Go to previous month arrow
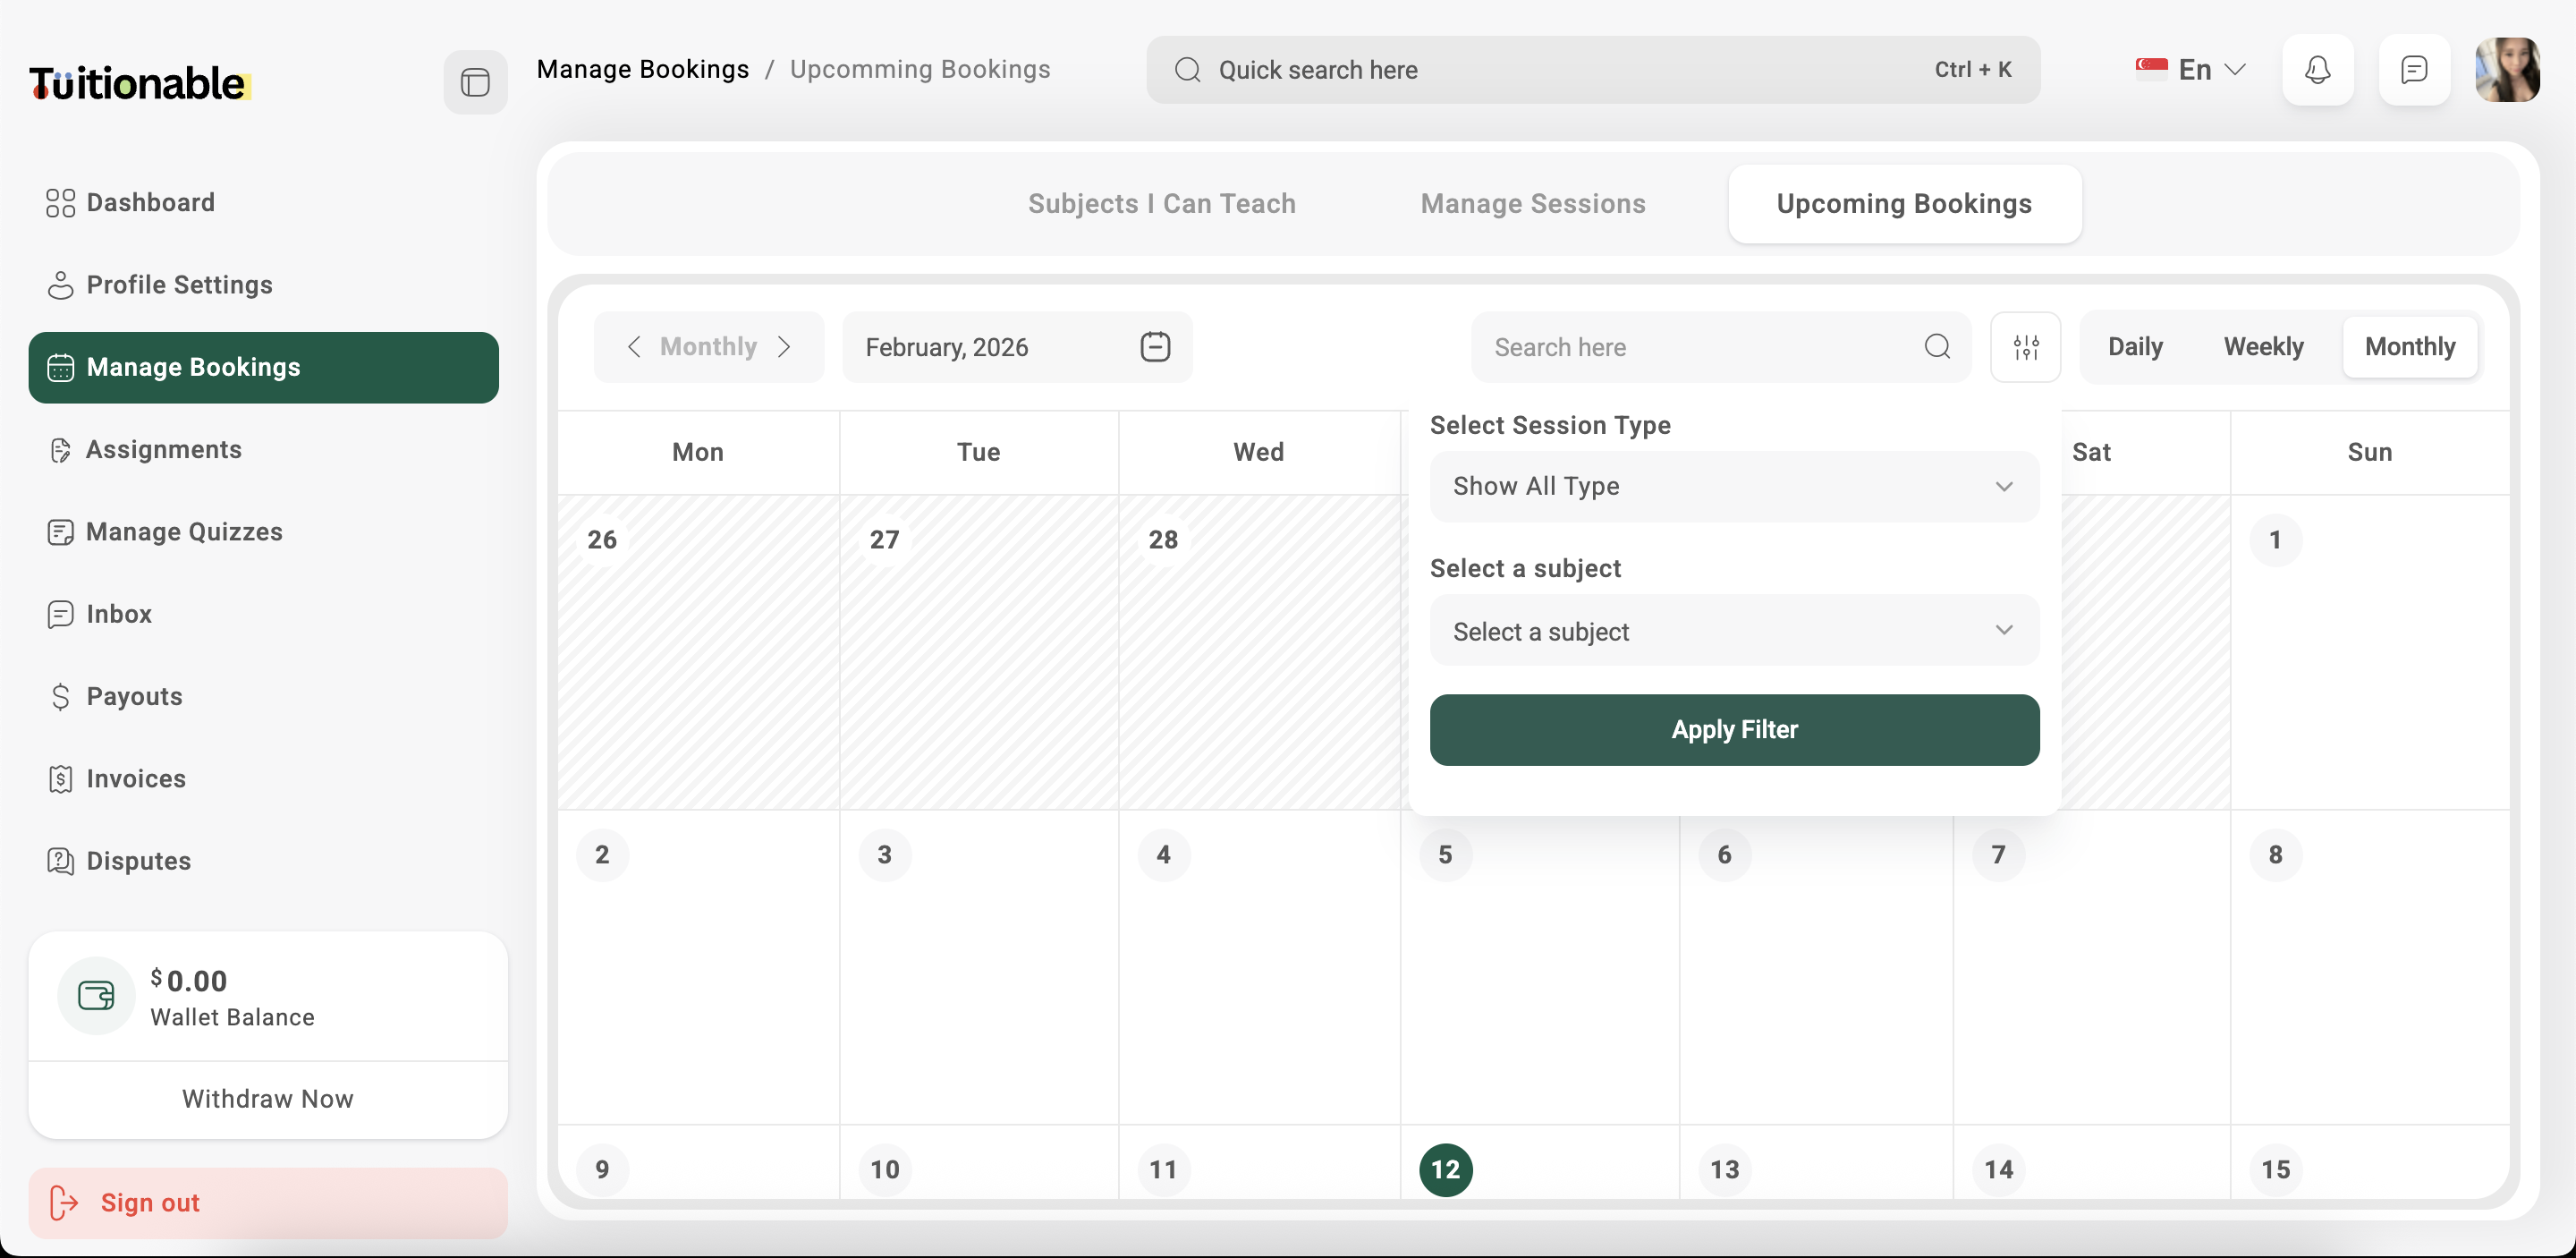This screenshot has height=1258, width=2576. (x=633, y=347)
